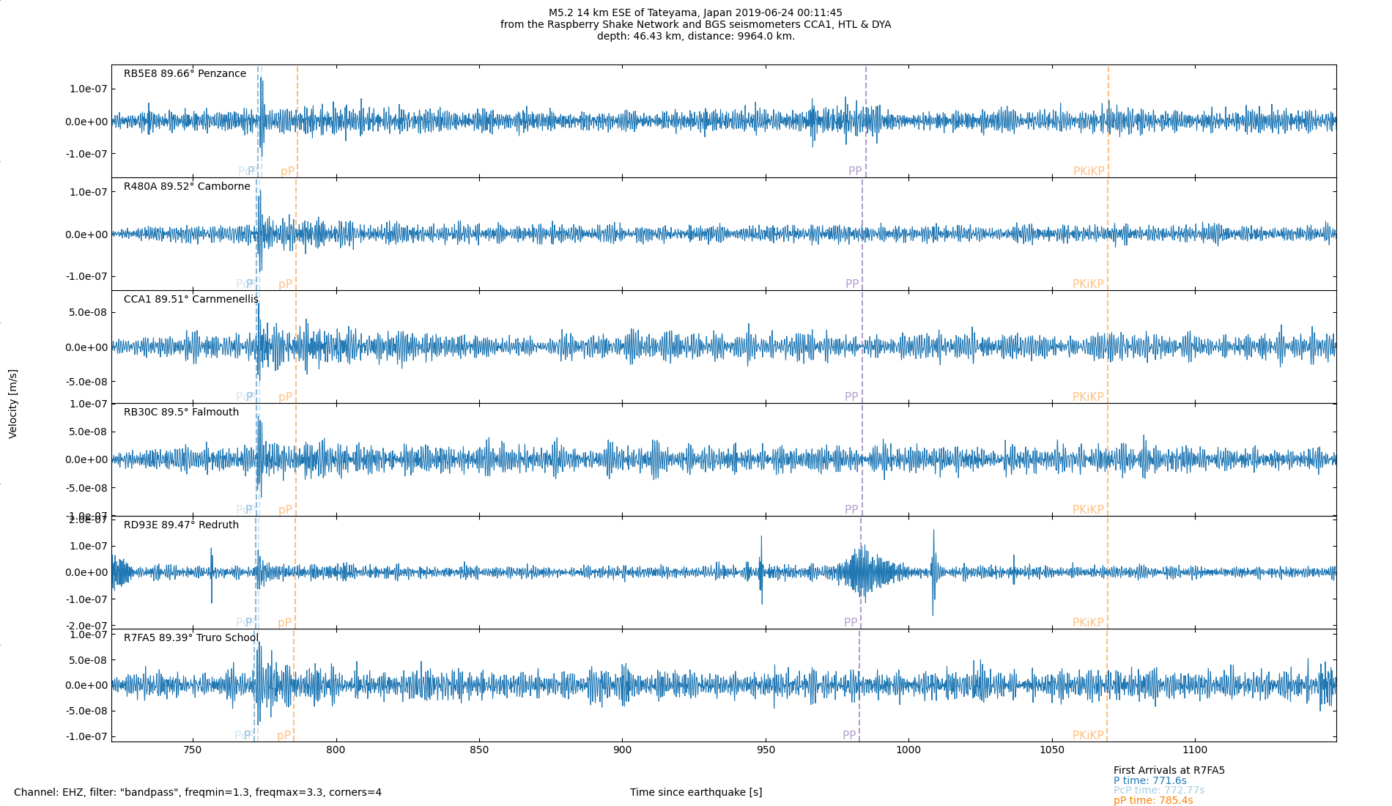1392x806 pixels.
Task: Click the PP phase label in the Penzance panel
Action: pos(855,171)
